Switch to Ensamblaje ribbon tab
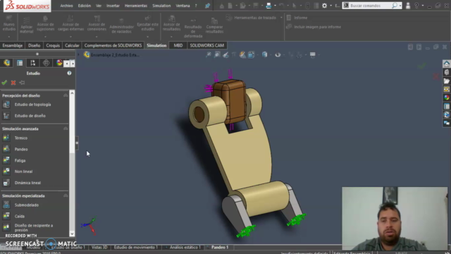 pyautogui.click(x=13, y=45)
